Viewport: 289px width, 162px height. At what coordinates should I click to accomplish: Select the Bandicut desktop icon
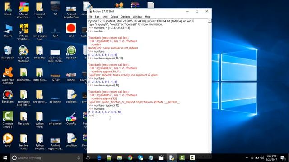[x=71, y=53]
